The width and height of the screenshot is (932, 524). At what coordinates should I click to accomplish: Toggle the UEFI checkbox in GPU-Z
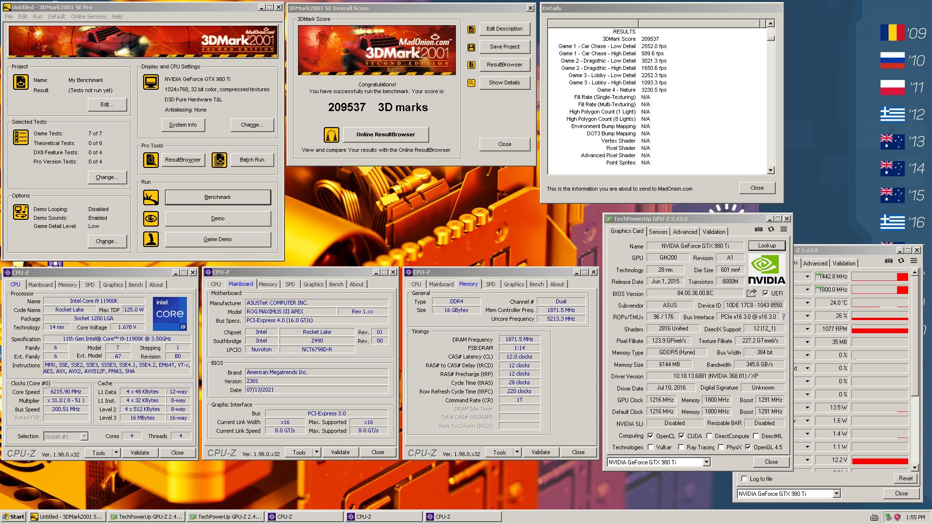pyautogui.click(x=766, y=293)
